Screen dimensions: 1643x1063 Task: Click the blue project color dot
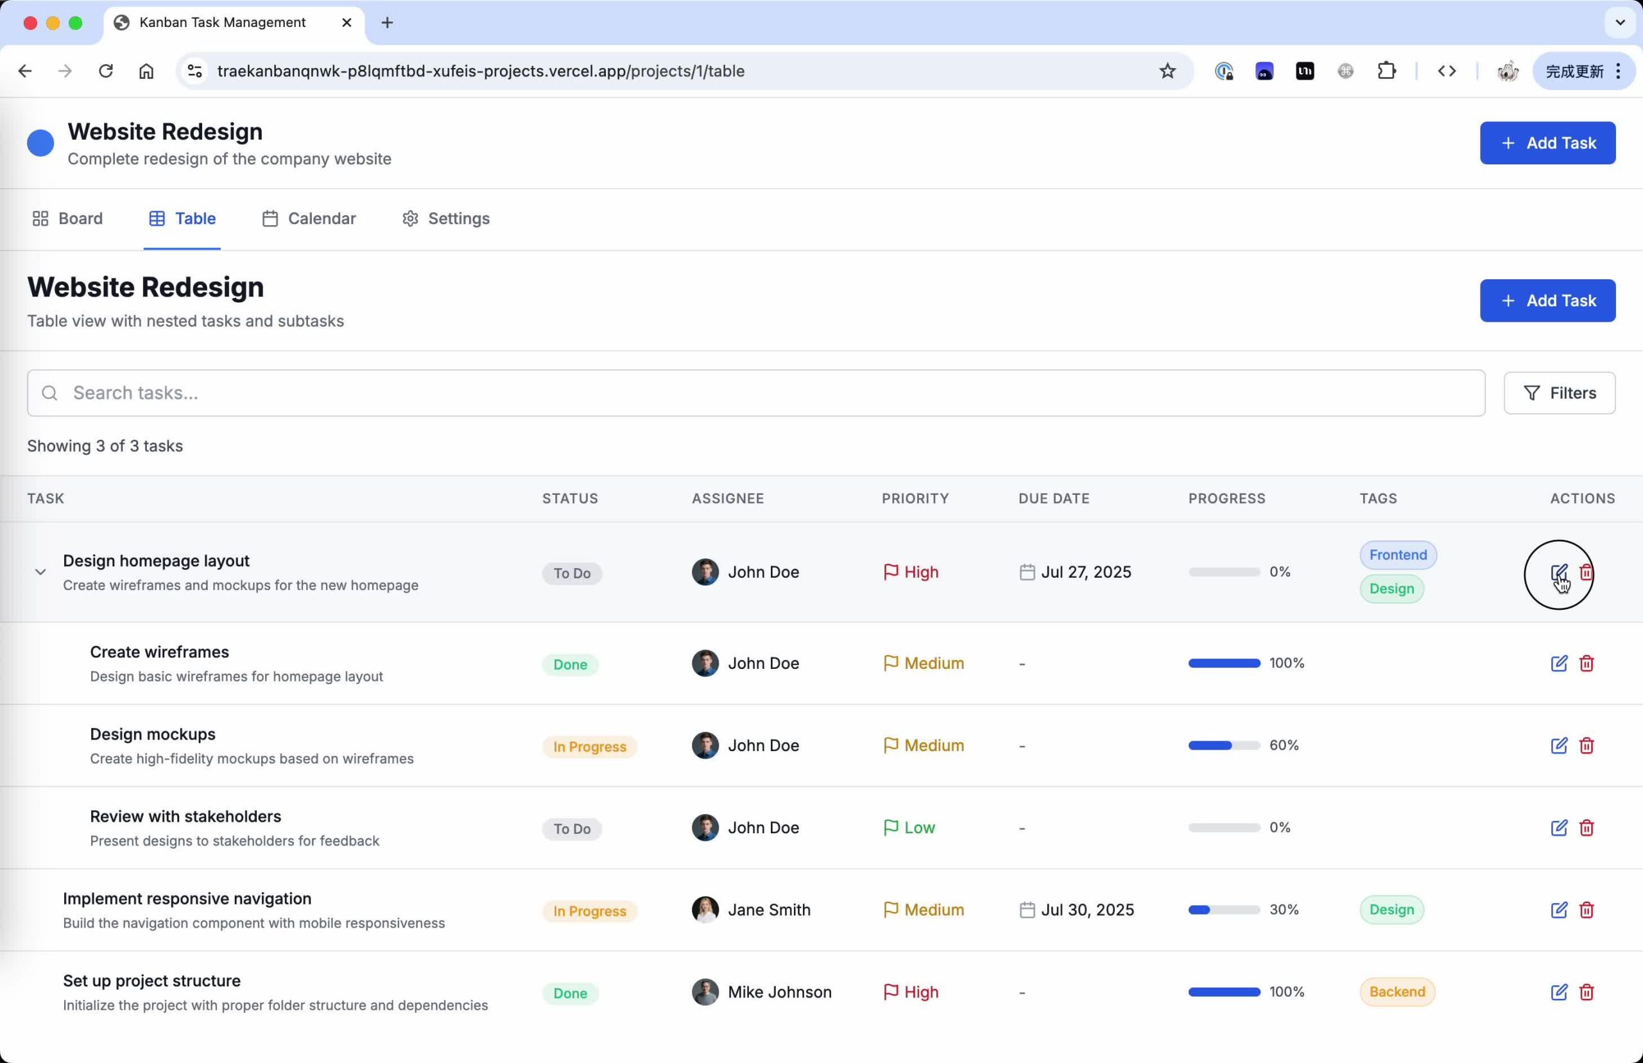tap(40, 143)
